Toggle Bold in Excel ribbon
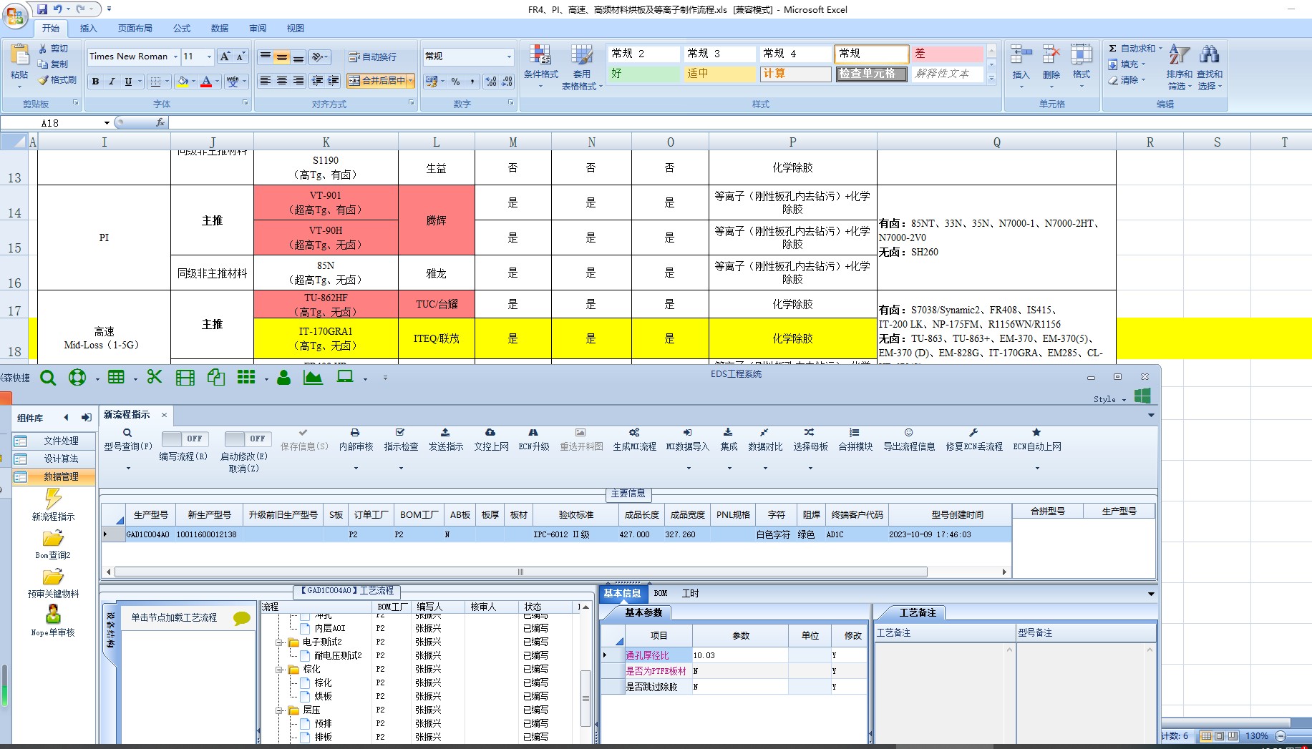Screen dimensions: 1312x749 coord(95,82)
